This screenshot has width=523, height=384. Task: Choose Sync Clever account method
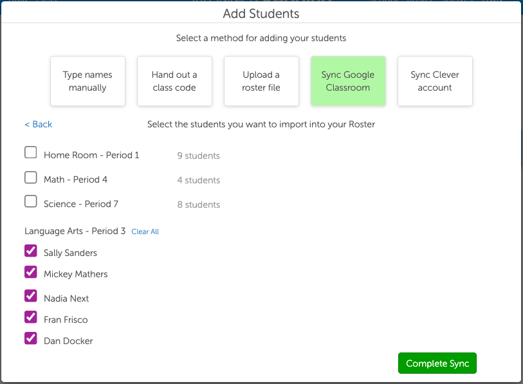pos(435,81)
